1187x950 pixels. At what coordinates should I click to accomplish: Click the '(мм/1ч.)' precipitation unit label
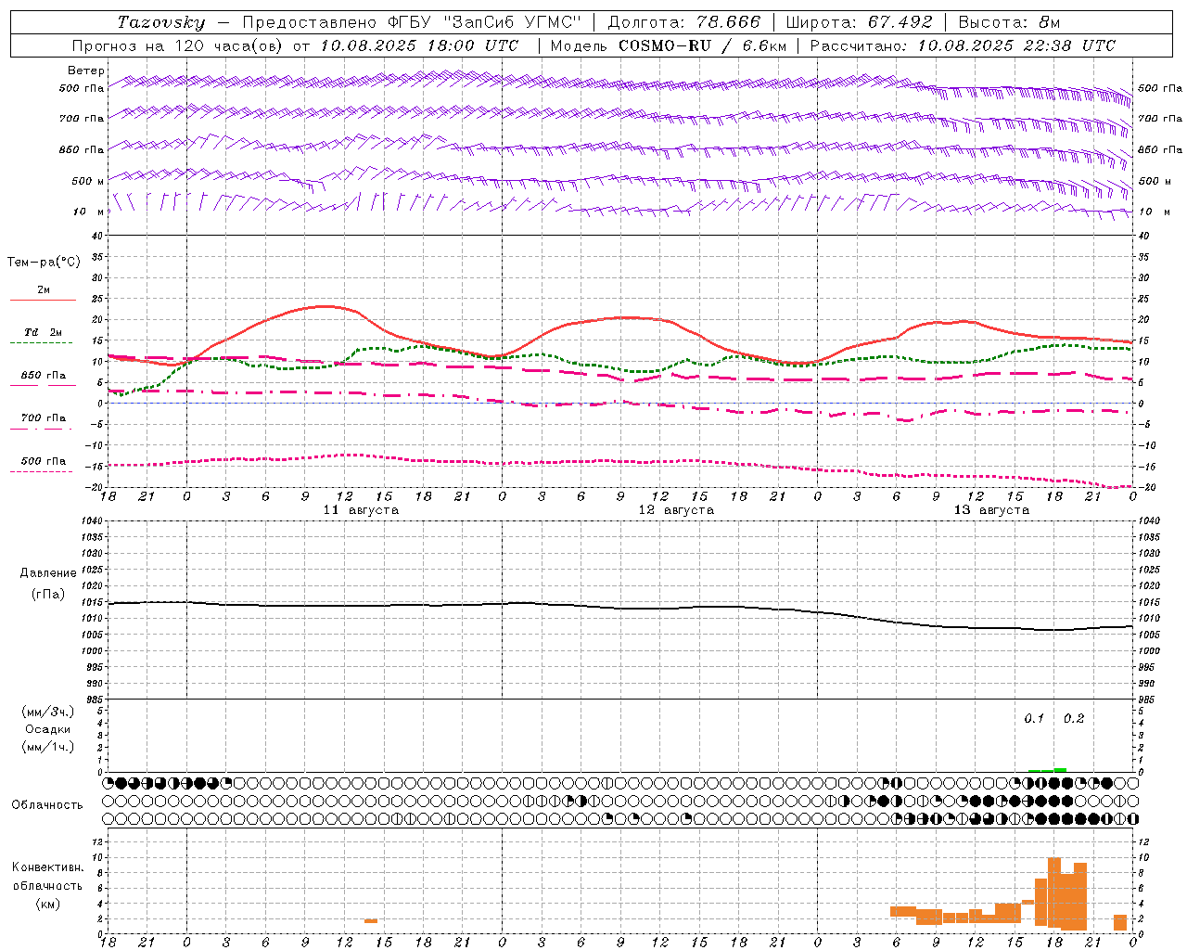coord(48,747)
